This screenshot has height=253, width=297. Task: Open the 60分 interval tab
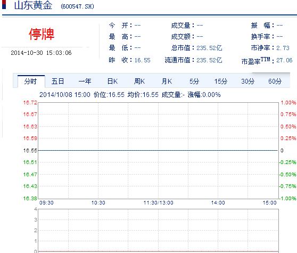(275, 81)
